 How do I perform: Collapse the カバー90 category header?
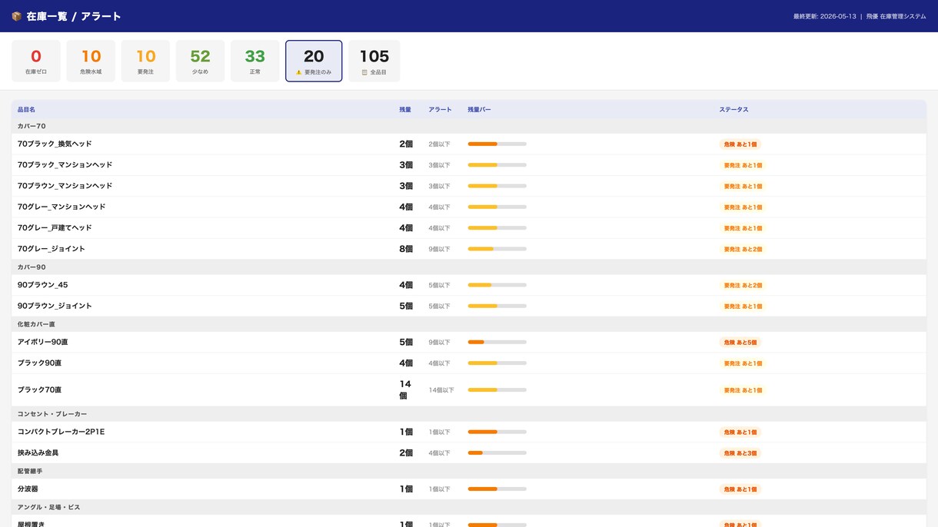pos(469,267)
